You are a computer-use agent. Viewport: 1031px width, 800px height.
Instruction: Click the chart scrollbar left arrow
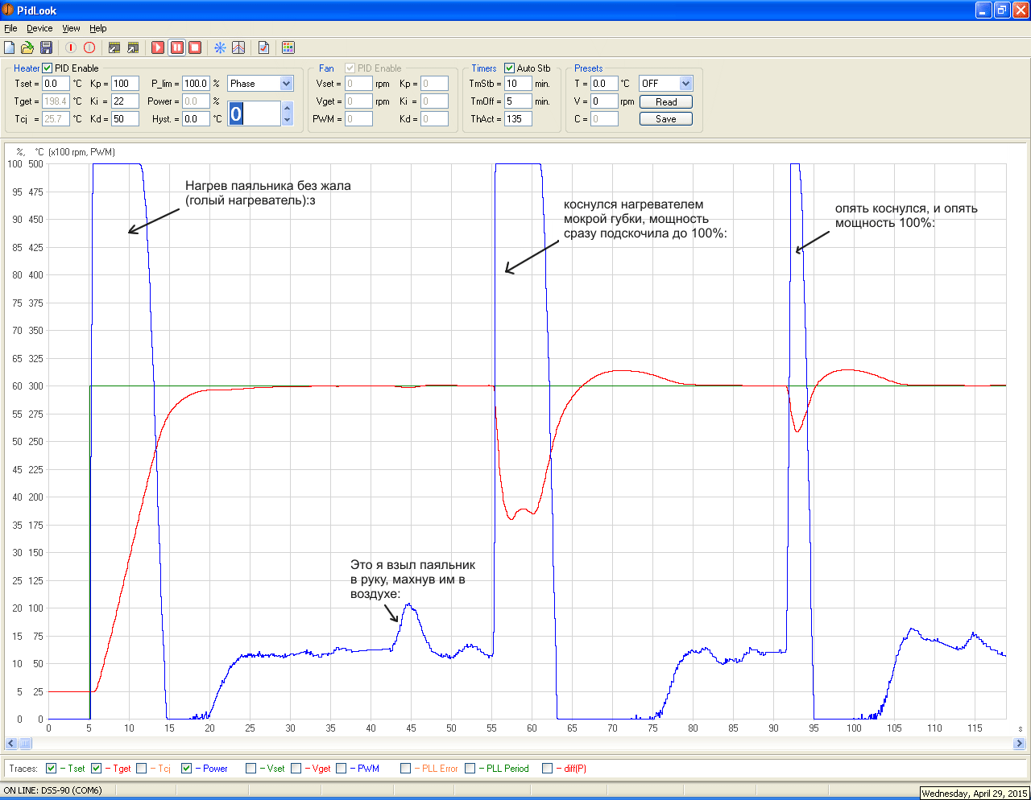[11, 744]
